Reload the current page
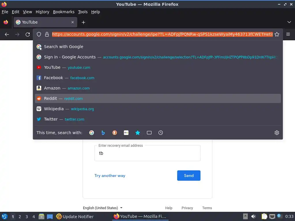The image size is (295, 221). [x=28, y=35]
